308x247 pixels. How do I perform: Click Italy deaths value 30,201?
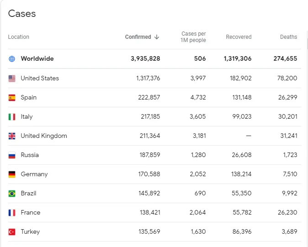[287, 116]
